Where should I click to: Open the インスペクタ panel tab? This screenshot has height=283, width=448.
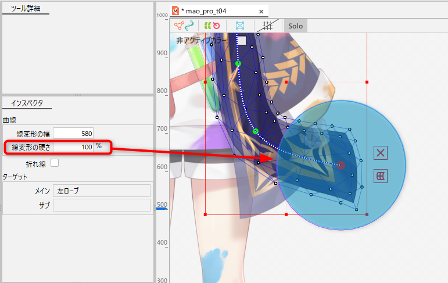click(x=26, y=103)
